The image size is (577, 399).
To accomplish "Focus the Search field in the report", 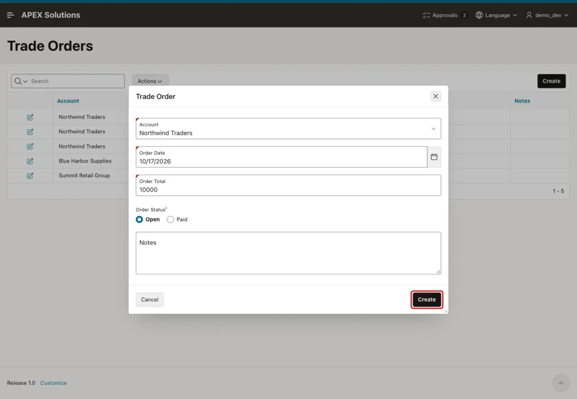I will click(x=76, y=81).
